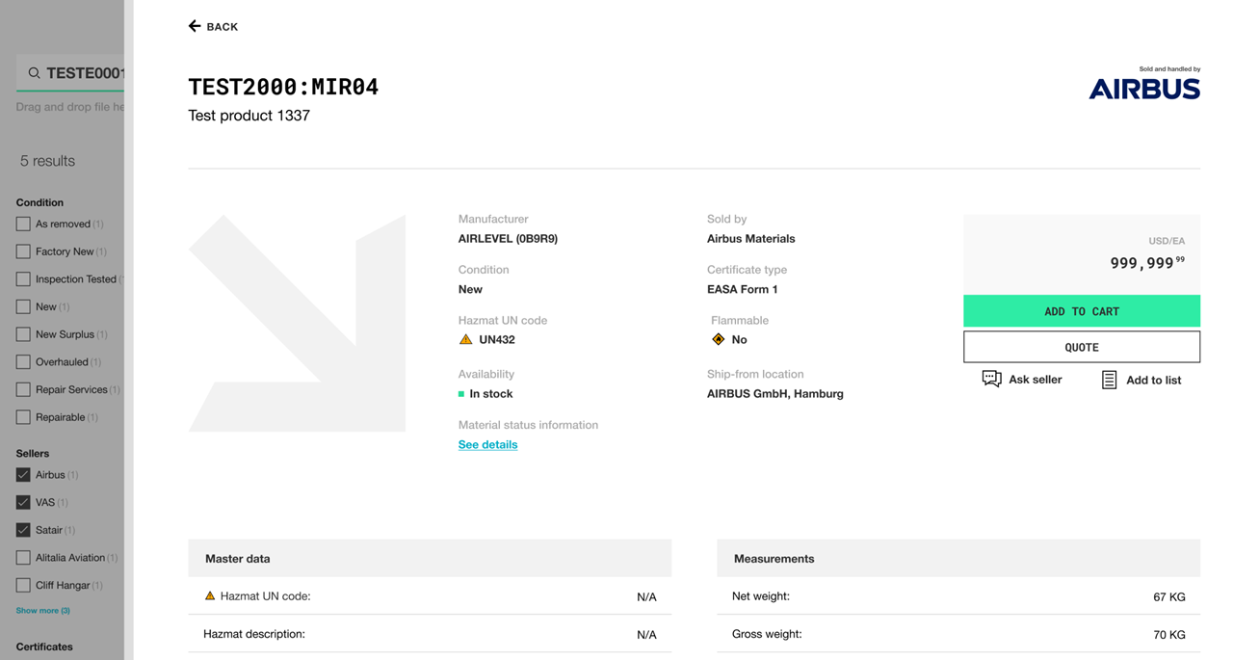
Task: Click the ship-from value AIRBUS GmbH, Hamburg
Action: 775,394
